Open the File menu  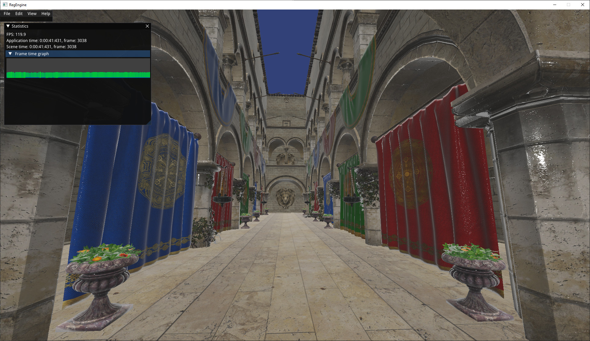coord(7,13)
